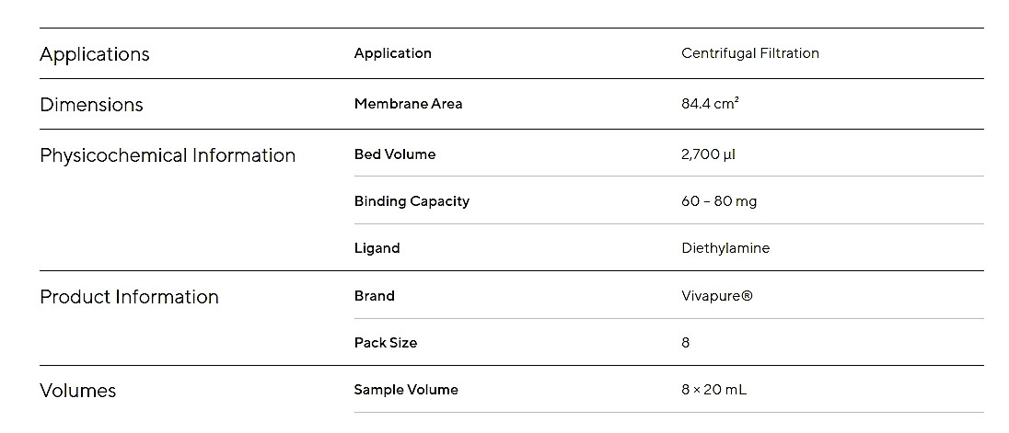Click the 60 – 80 mg capacity value
The width and height of the screenshot is (1009, 433).
[719, 201]
